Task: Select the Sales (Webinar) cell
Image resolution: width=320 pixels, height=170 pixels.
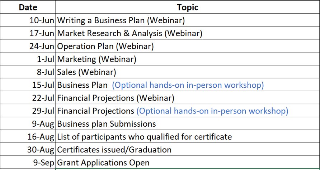Action: click(x=86, y=72)
